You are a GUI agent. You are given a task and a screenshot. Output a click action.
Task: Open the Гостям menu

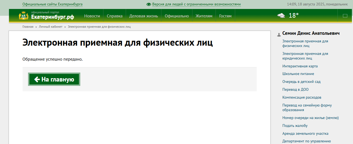click(225, 16)
